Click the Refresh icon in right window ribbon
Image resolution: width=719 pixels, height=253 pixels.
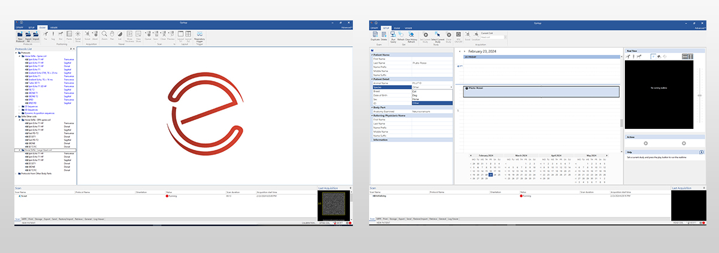pos(401,35)
